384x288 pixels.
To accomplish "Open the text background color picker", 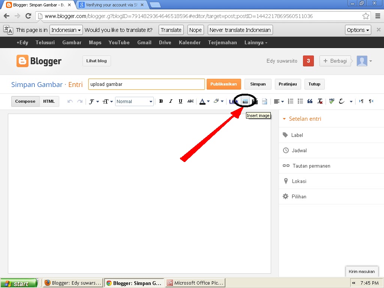I will [x=219, y=101].
